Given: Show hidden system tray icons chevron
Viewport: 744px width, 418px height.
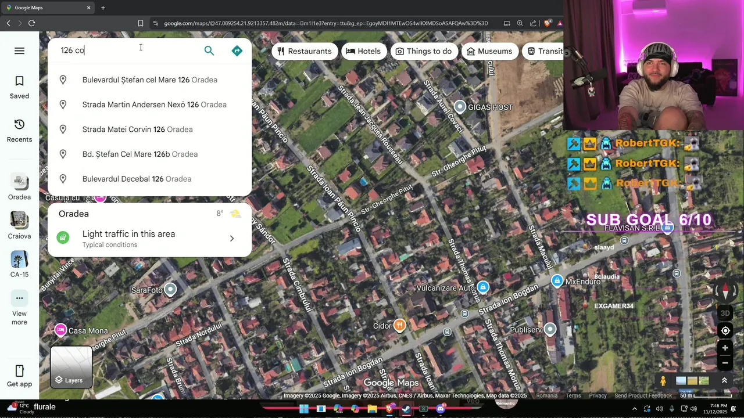Looking at the screenshot, I should (x=634, y=409).
